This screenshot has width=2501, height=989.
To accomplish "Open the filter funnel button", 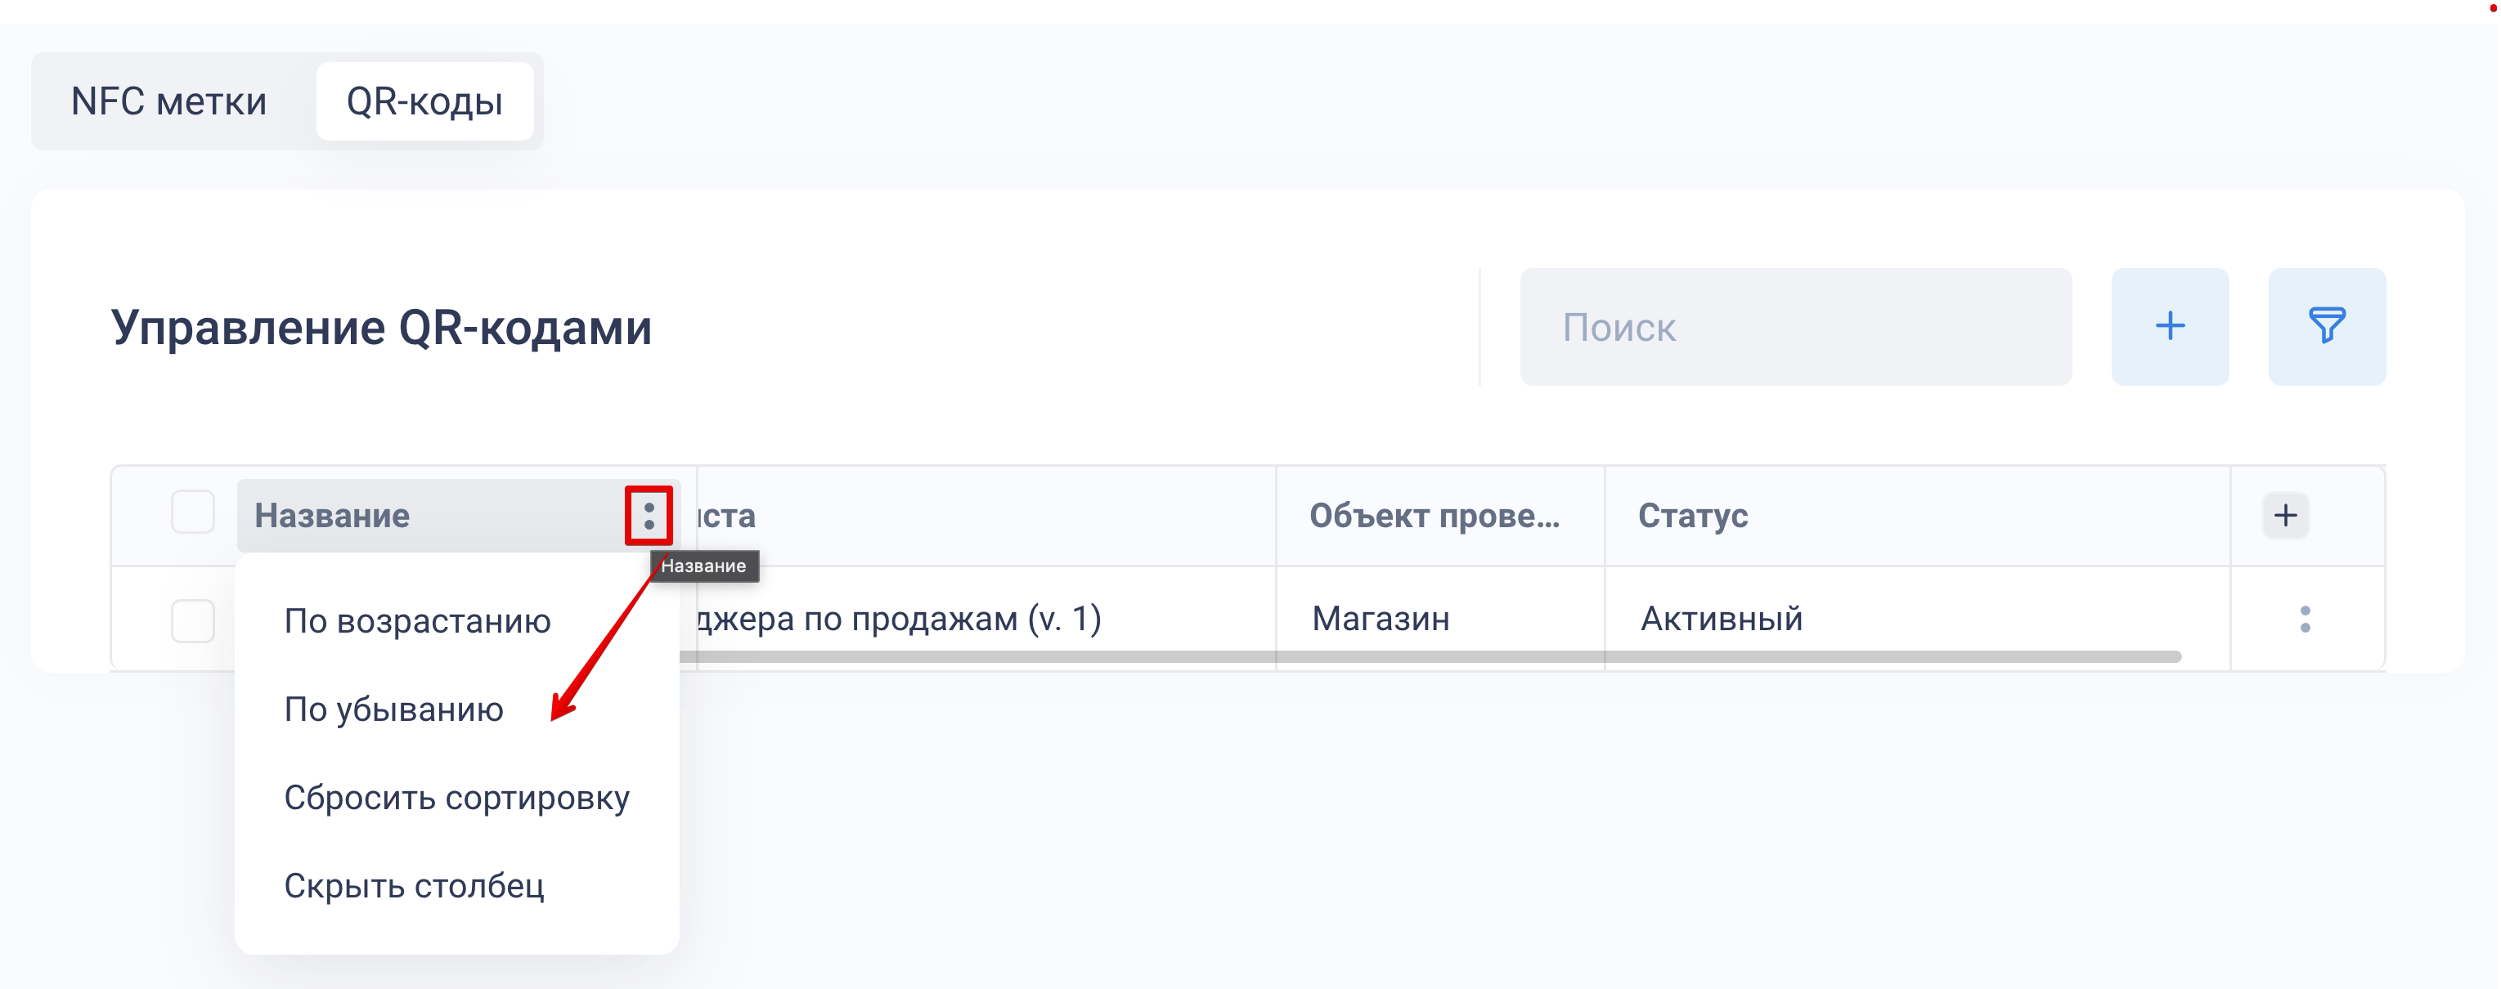I will pyautogui.click(x=2326, y=327).
